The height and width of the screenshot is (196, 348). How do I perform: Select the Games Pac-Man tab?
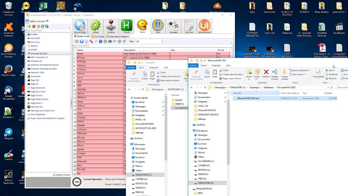[142, 26]
